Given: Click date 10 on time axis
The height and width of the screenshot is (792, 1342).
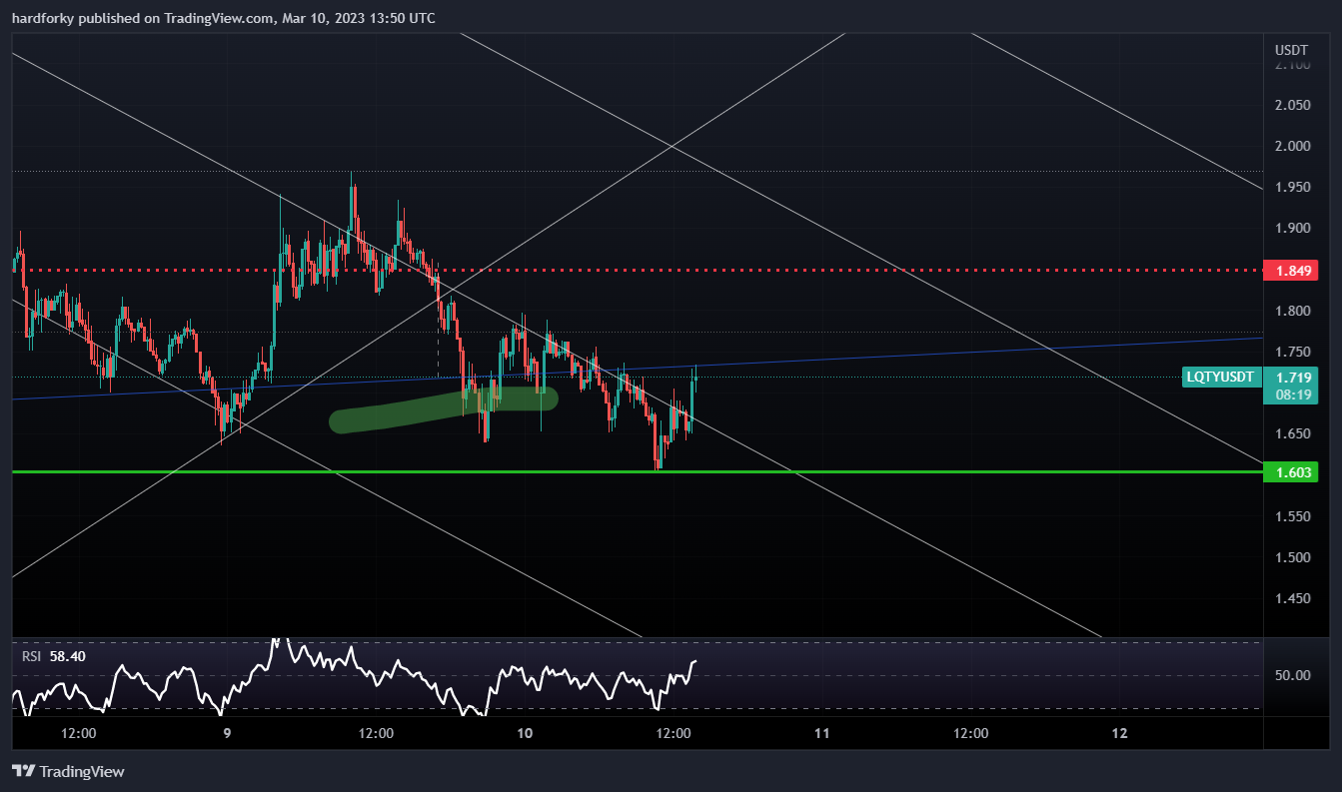Looking at the screenshot, I should point(525,733).
